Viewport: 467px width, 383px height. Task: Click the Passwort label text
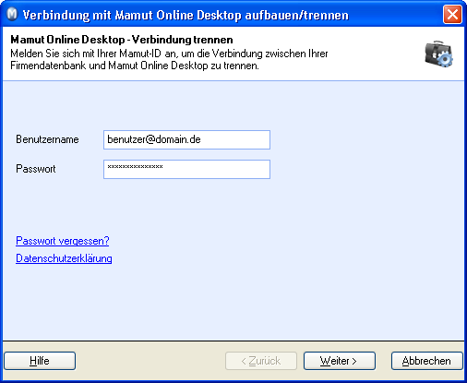(x=36, y=169)
